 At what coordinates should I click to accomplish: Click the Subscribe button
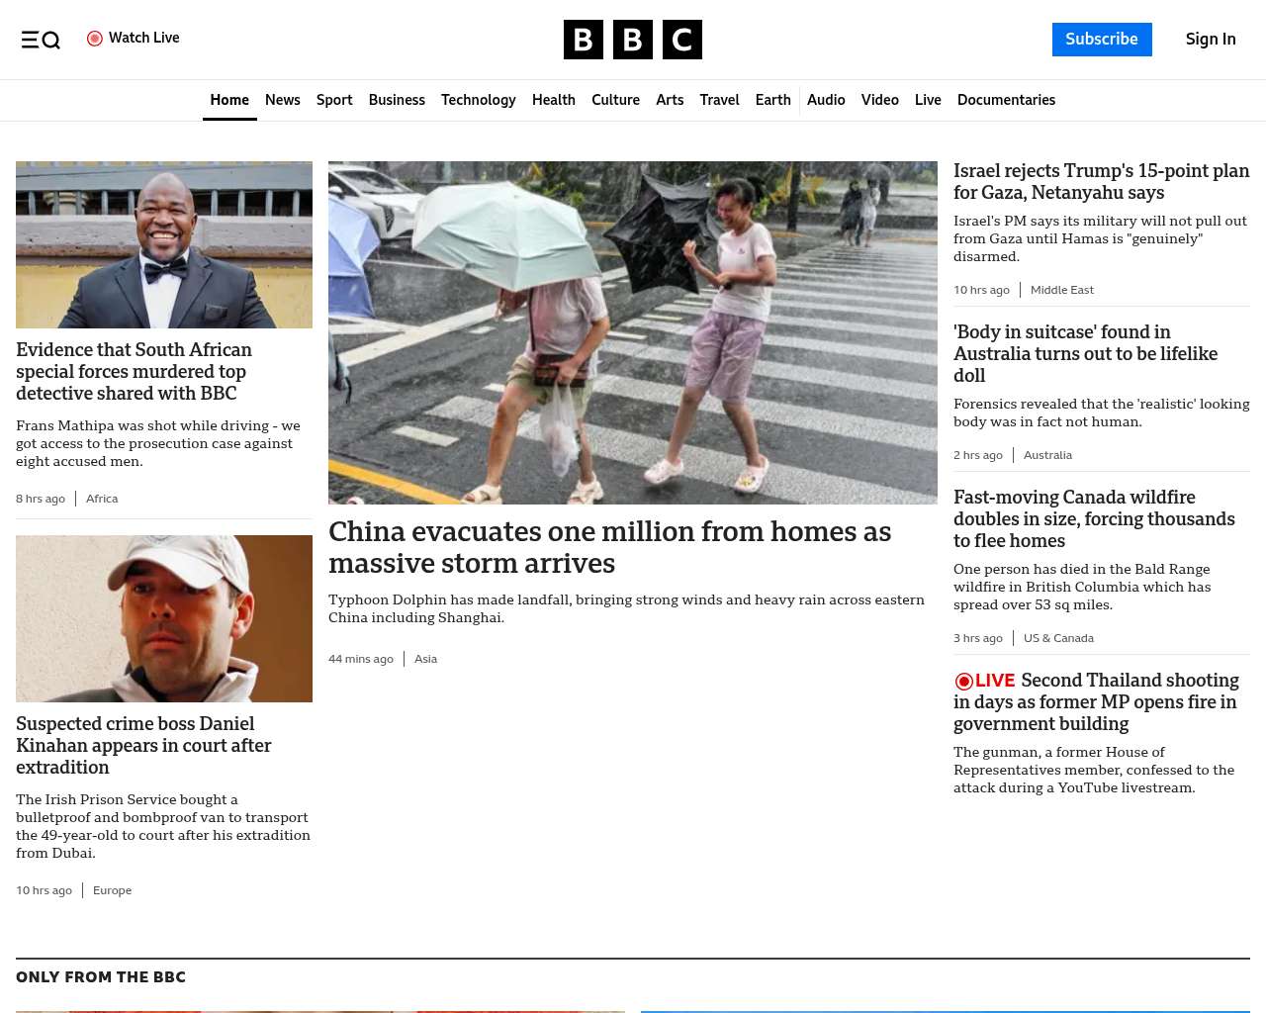coord(1102,40)
